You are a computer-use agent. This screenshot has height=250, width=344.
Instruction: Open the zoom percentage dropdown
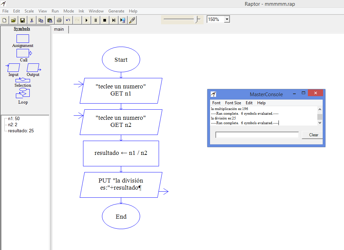(x=227, y=19)
